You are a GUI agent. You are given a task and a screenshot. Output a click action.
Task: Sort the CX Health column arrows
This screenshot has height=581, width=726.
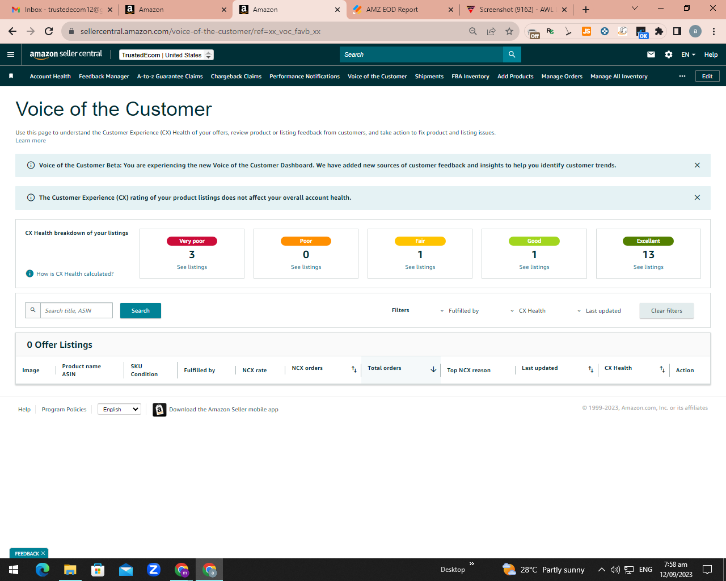coord(662,369)
